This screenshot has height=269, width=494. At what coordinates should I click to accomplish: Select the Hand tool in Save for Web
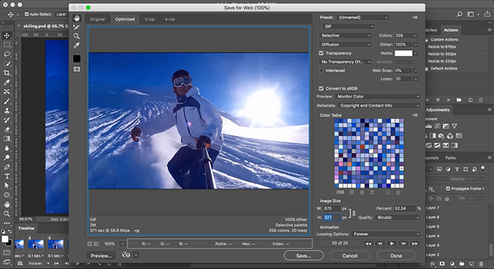click(77, 18)
